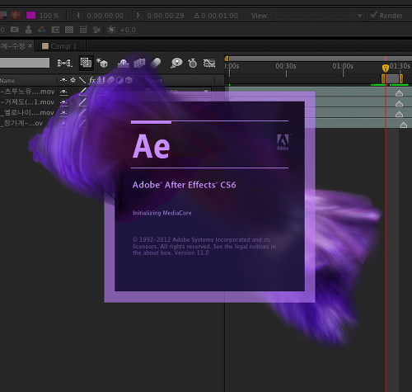Screen dimensions: 412x392
Task: Open the Fast Previews icon
Action: 96,30
